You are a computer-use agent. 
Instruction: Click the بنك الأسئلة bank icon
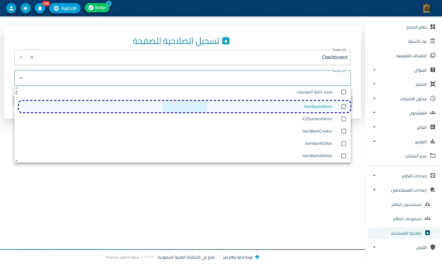(x=433, y=41)
